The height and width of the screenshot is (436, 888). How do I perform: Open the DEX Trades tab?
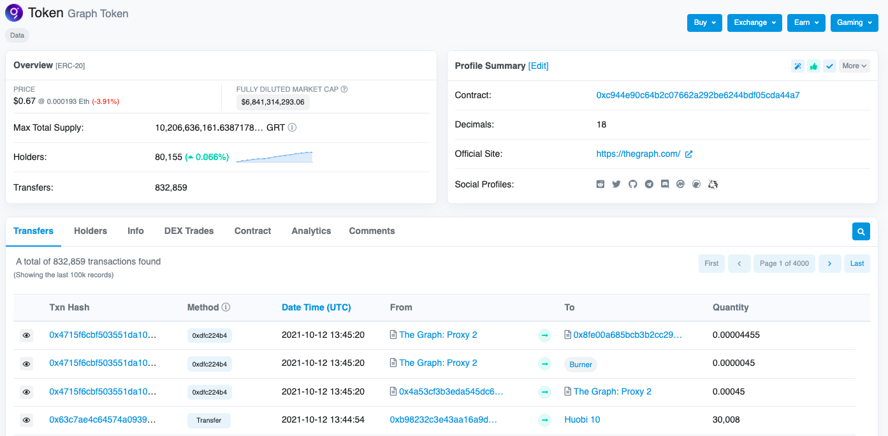189,231
